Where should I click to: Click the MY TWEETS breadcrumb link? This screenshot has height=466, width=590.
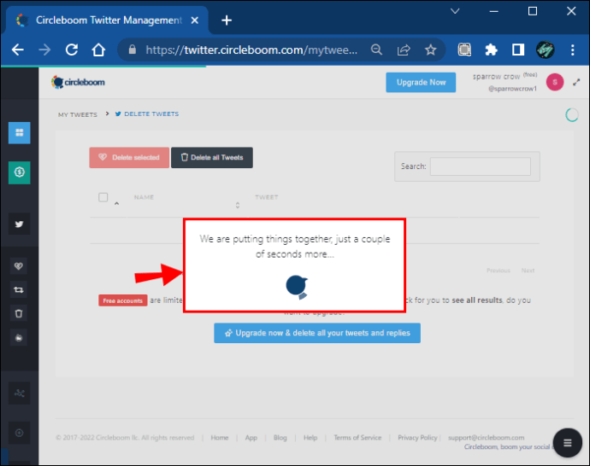point(78,114)
